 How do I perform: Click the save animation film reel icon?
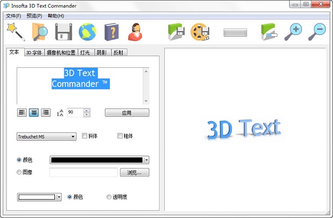pos(200,32)
